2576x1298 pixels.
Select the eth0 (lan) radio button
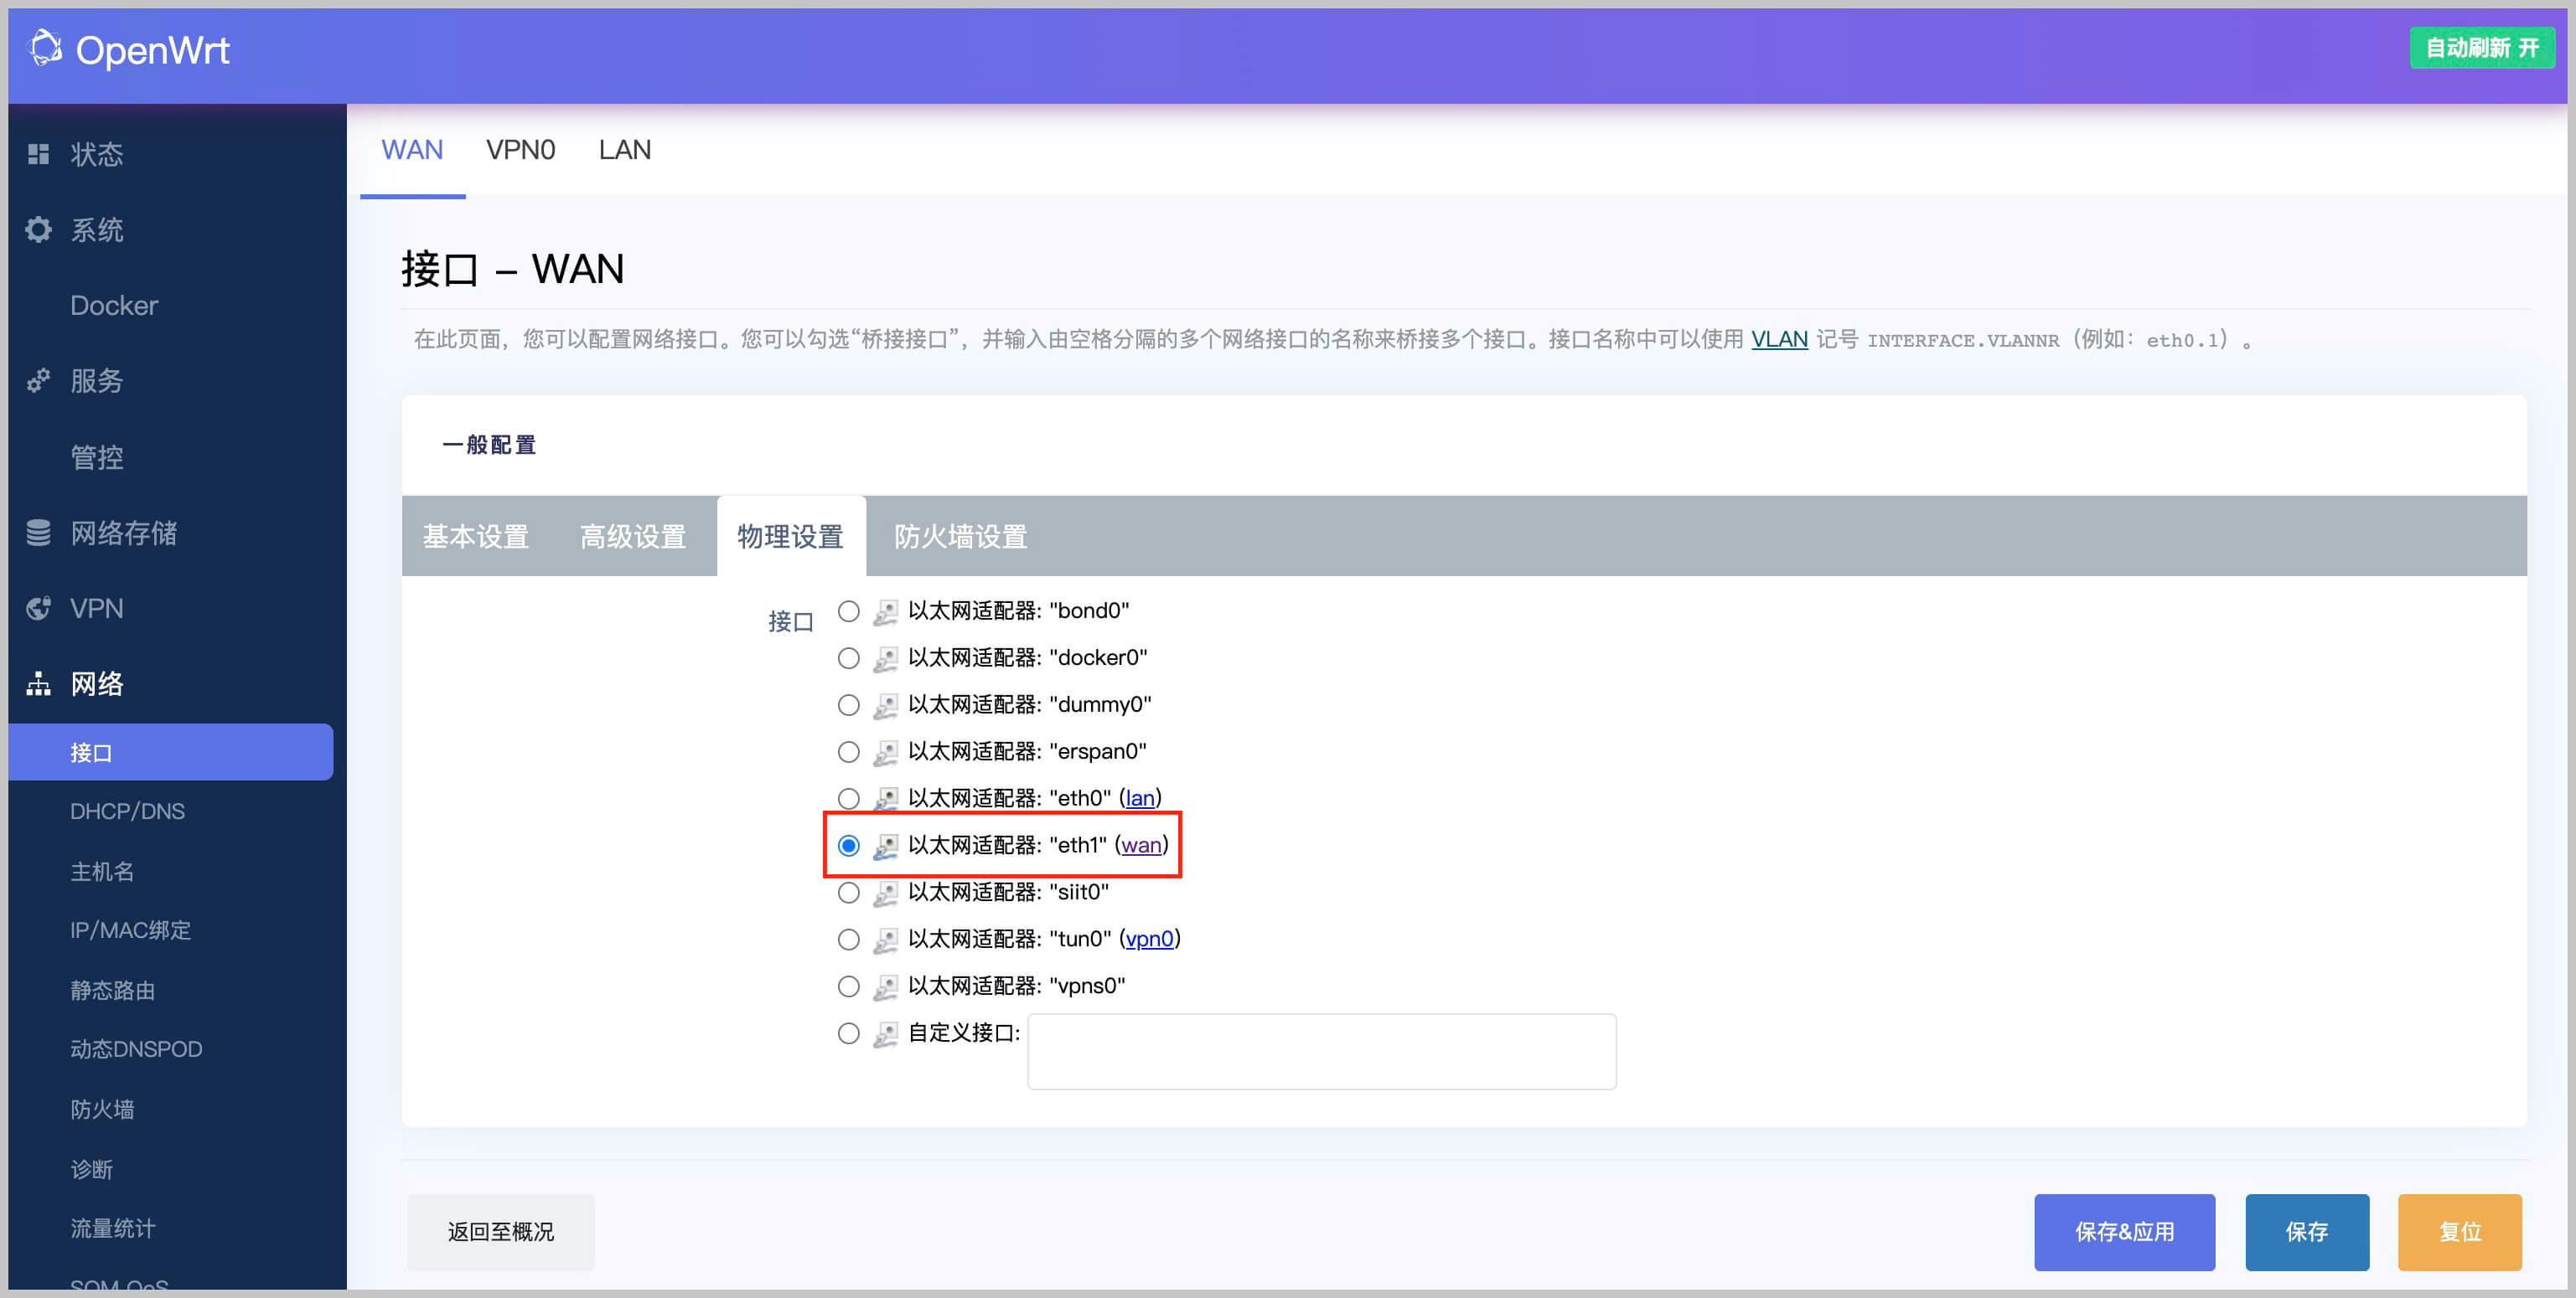tap(848, 798)
